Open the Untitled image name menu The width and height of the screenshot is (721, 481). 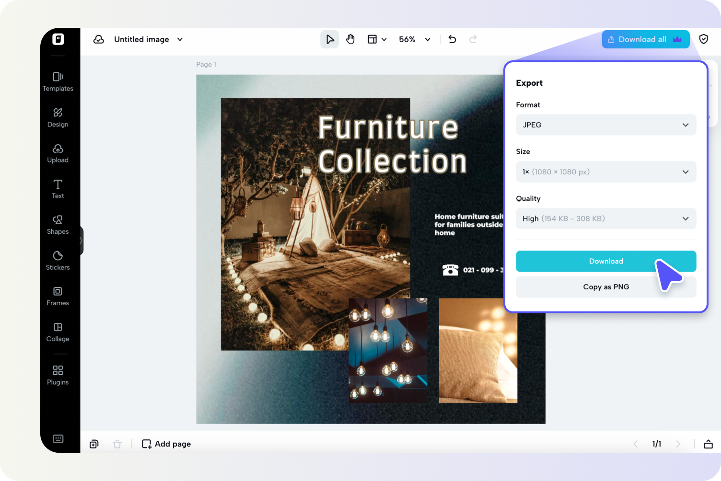coord(148,39)
